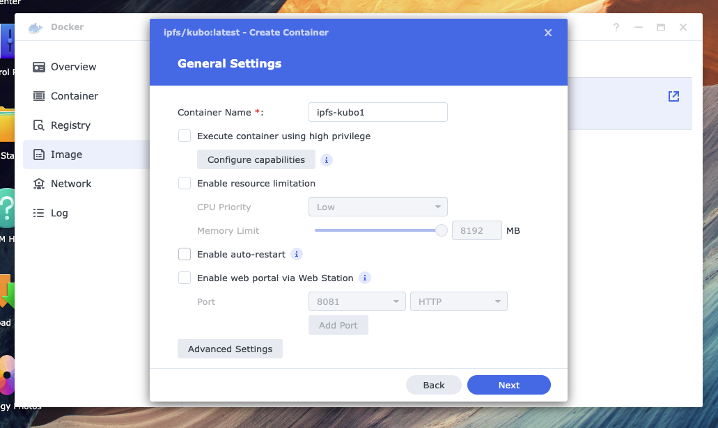Viewport: 718px width, 428px height.
Task: Toggle the Enable auto-restart checkbox
Action: pyautogui.click(x=185, y=255)
